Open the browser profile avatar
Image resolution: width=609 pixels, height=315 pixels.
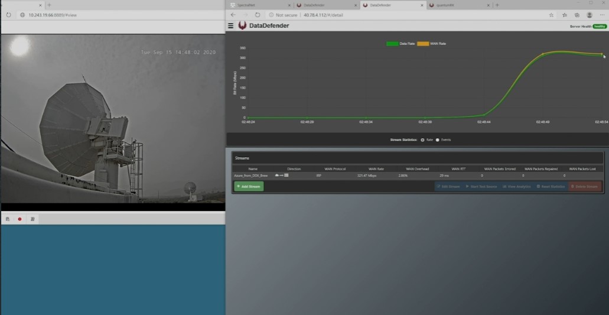click(590, 15)
